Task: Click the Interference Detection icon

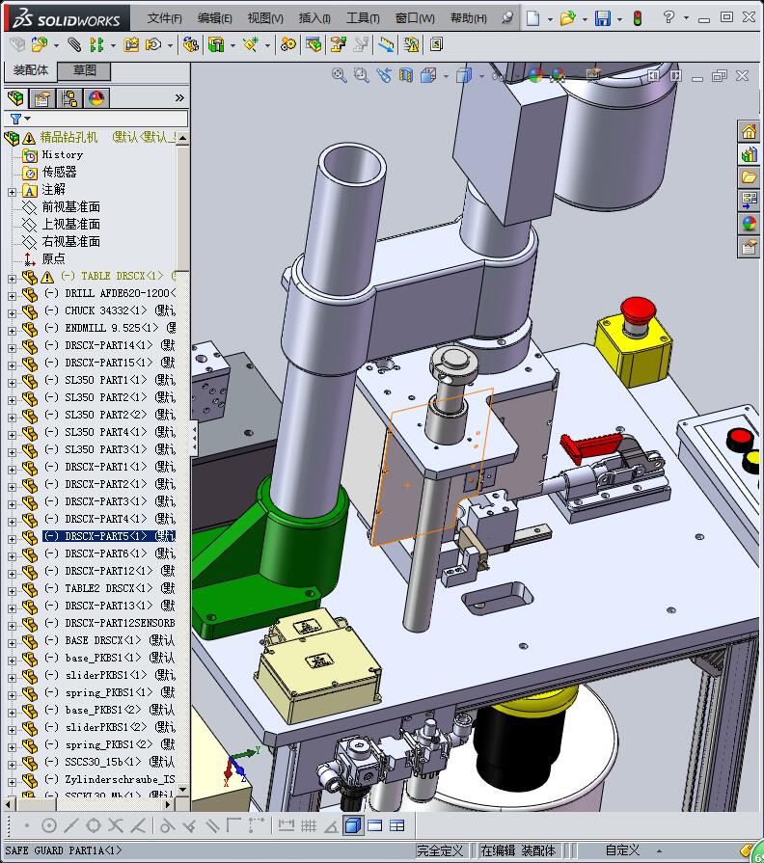Action: [386, 44]
